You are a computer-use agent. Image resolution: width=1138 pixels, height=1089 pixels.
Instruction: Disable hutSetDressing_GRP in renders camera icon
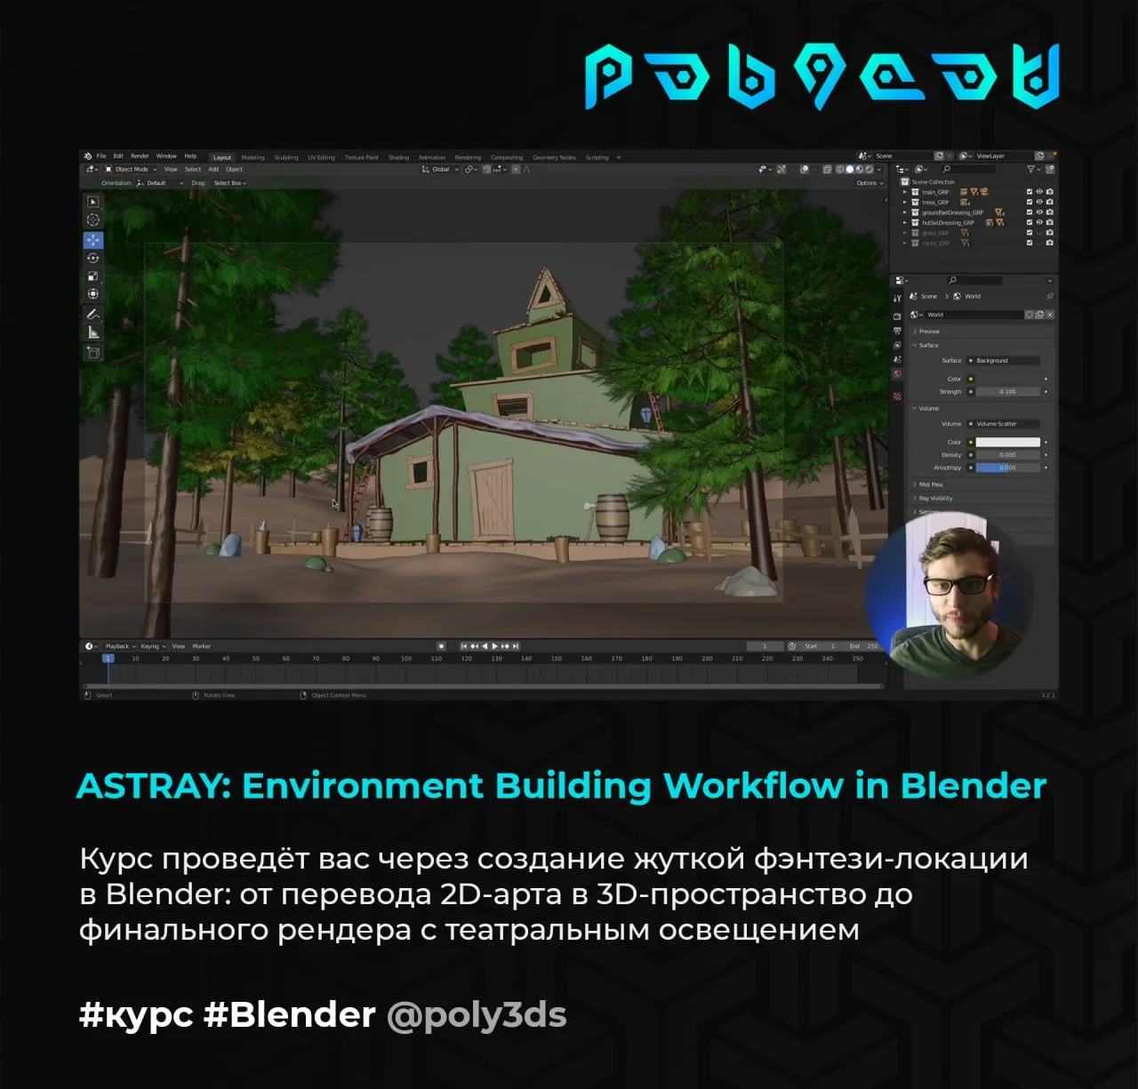coord(1050,222)
